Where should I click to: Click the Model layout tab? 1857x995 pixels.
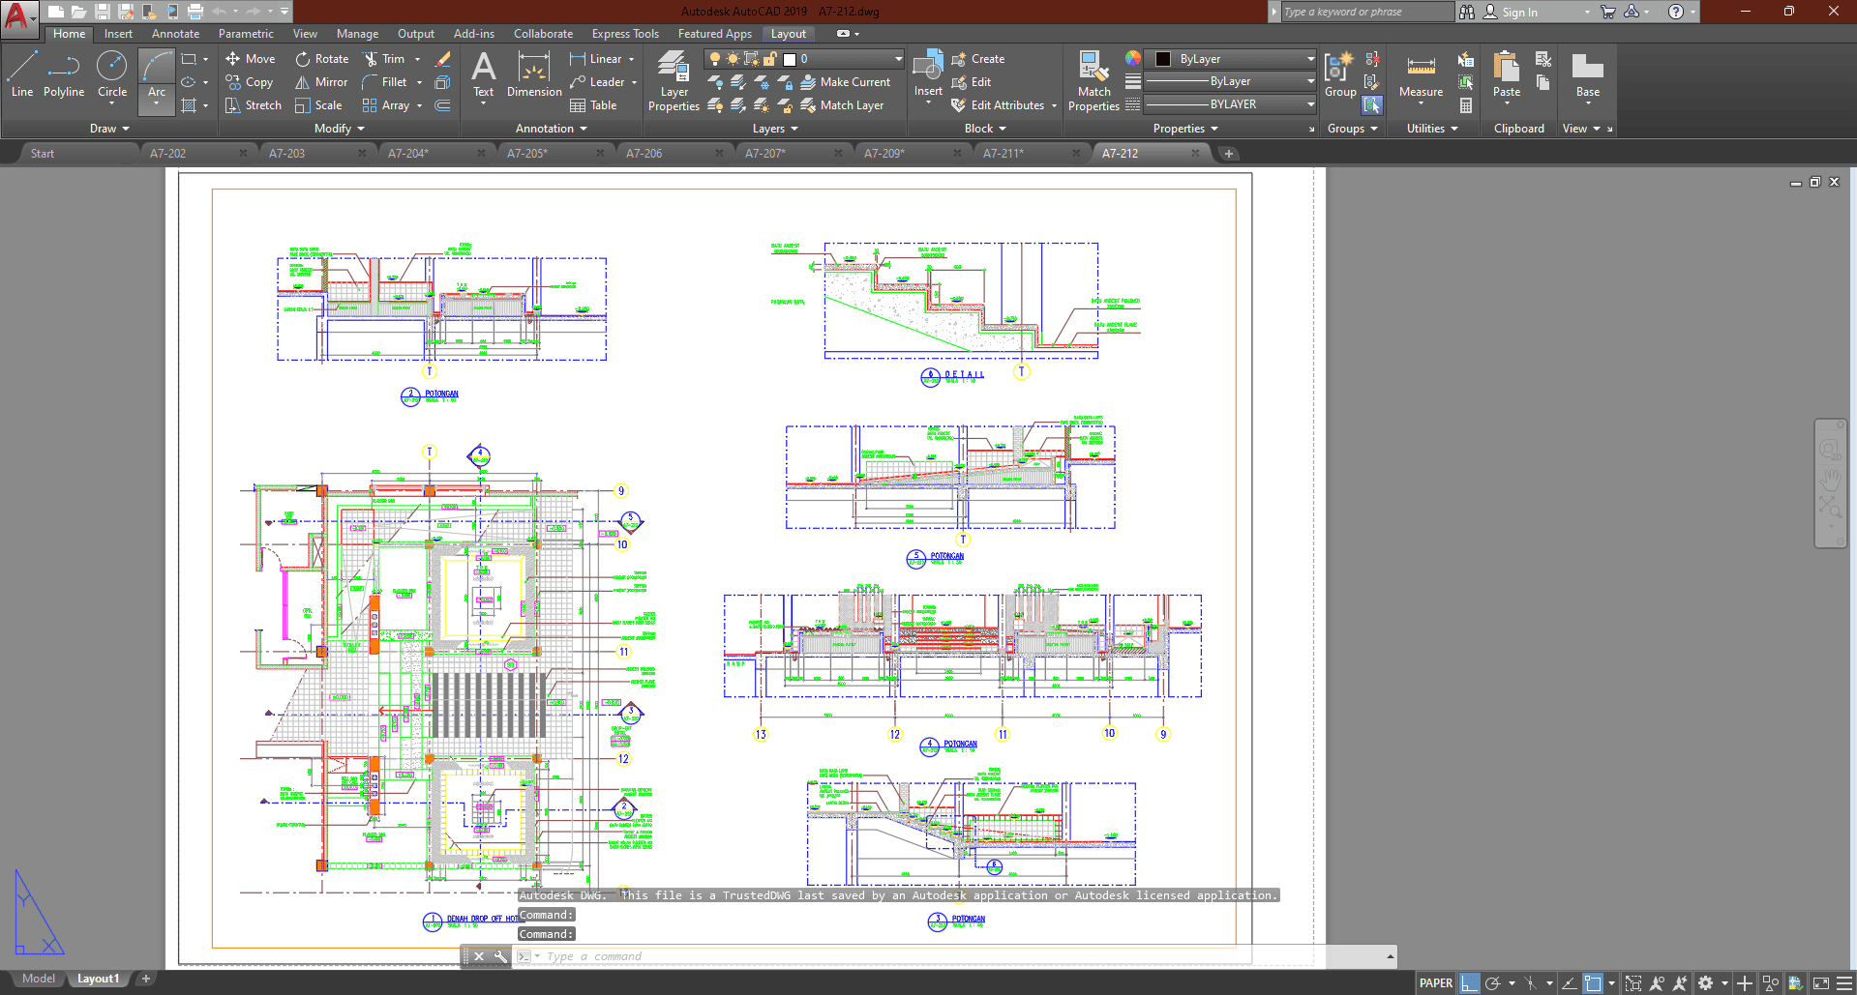39,979
